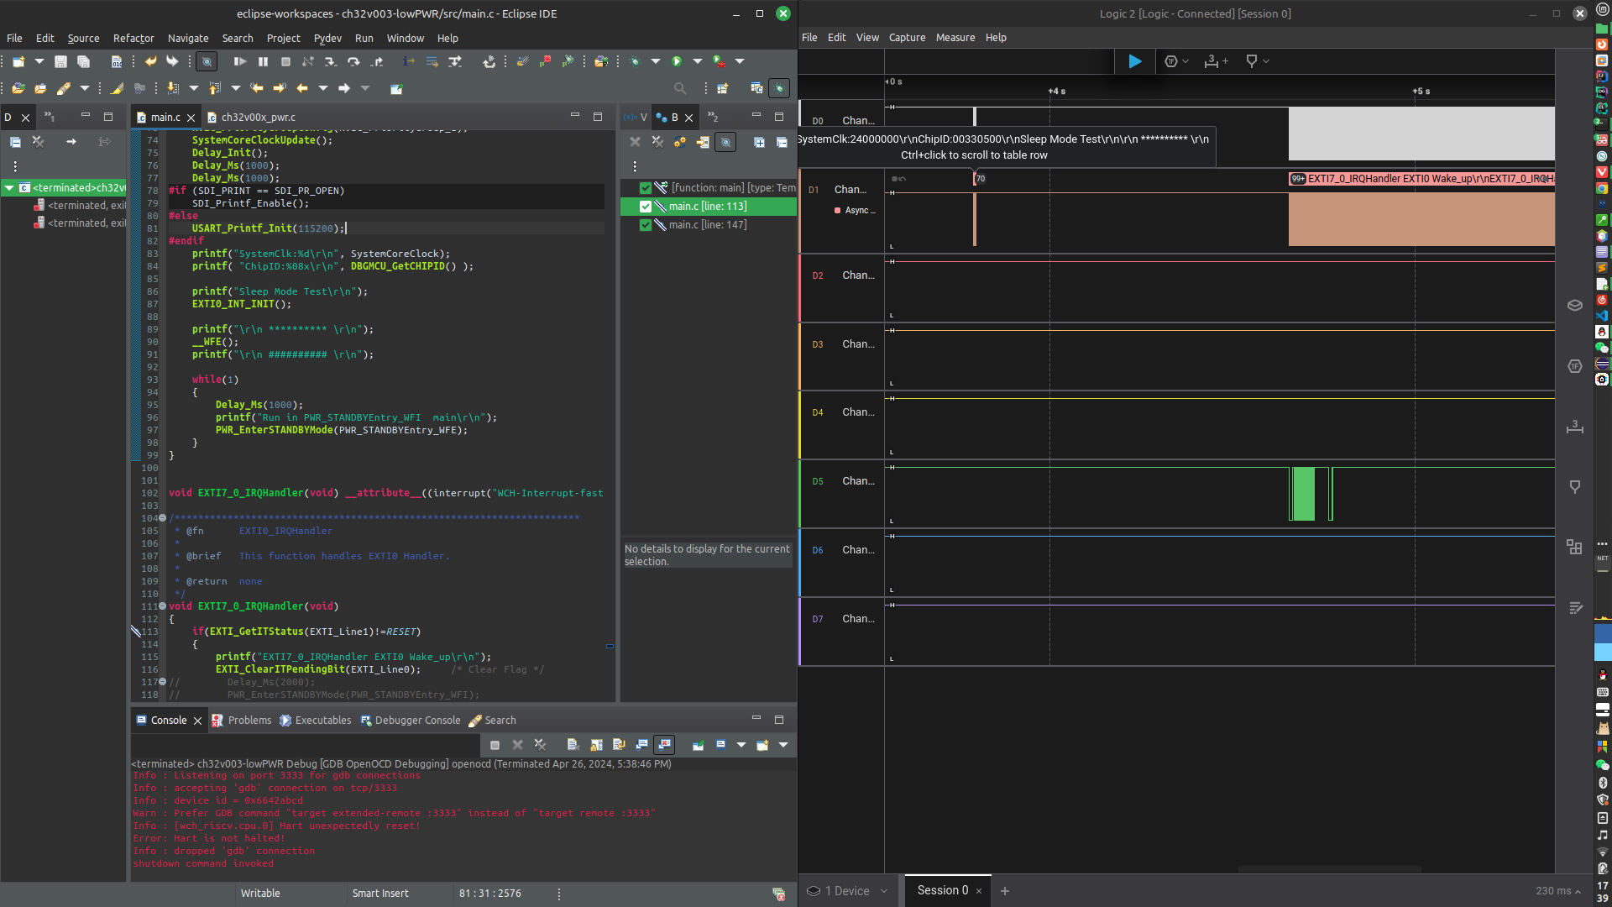Click the Skip All Breakpoints toolbar button

pos(207,61)
